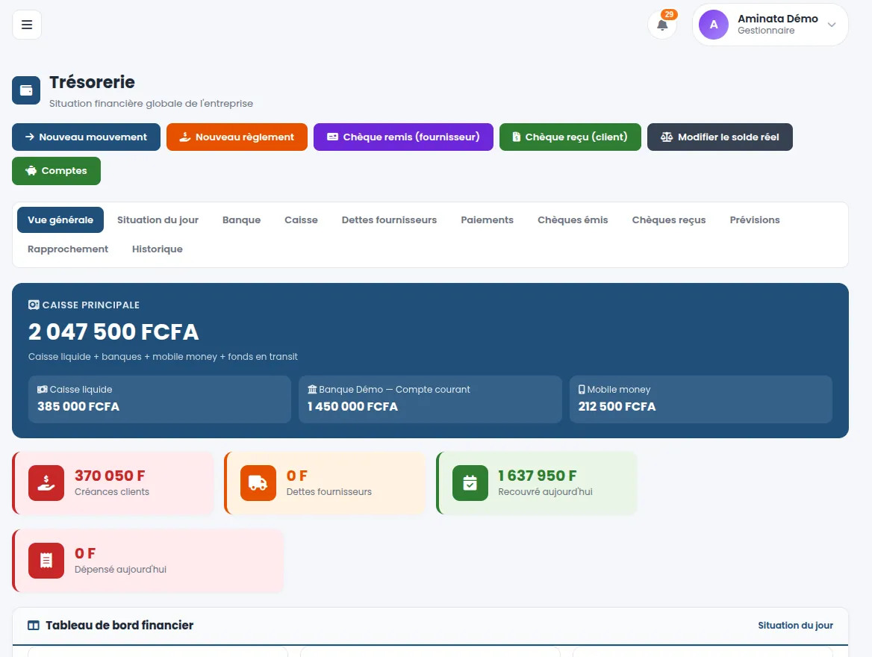Open the Comptes page

(x=56, y=171)
